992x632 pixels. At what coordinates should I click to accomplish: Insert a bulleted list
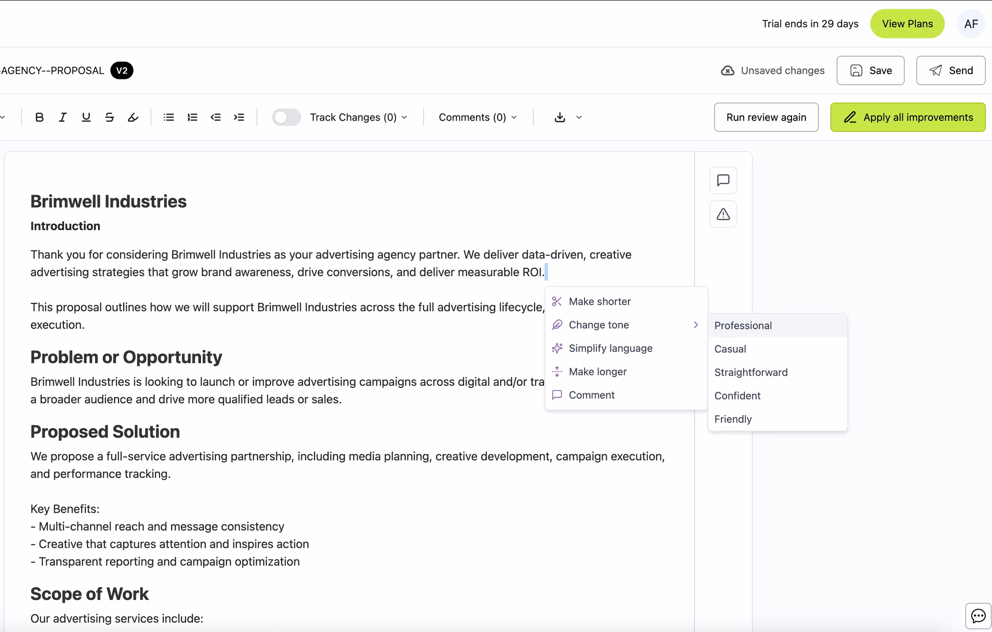coord(169,117)
